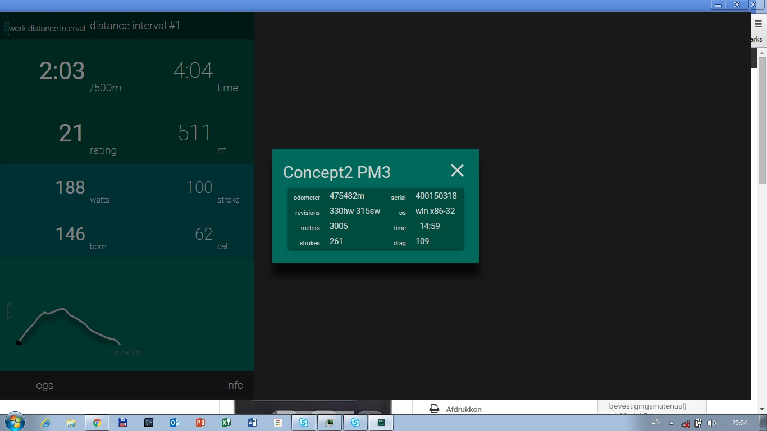Viewport: 767px width, 431px height.
Task: Click Afdrukken print link in background page
Action: pyautogui.click(x=464, y=409)
